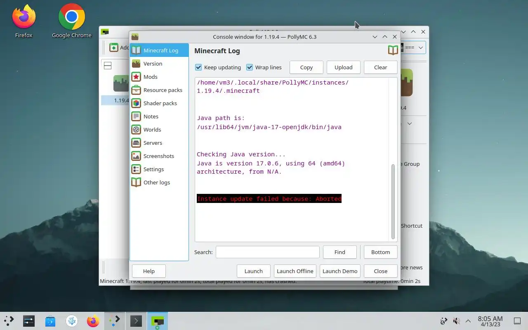Open the application launcher in taskbar
This screenshot has height=330, width=528.
[x=9, y=321]
